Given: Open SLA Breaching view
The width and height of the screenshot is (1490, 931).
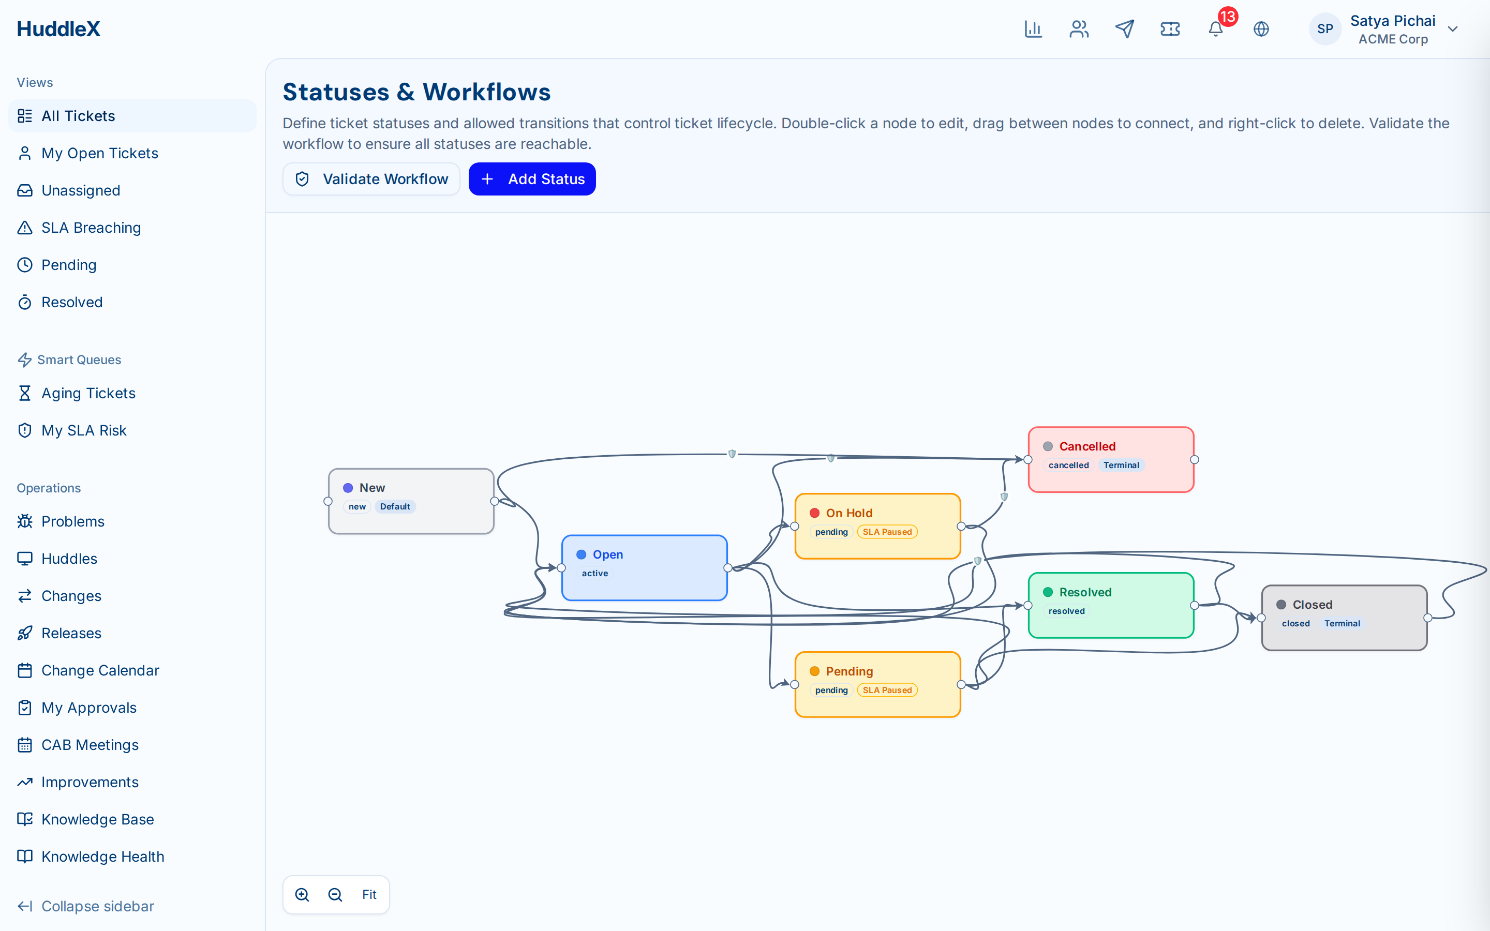Looking at the screenshot, I should tap(132, 228).
